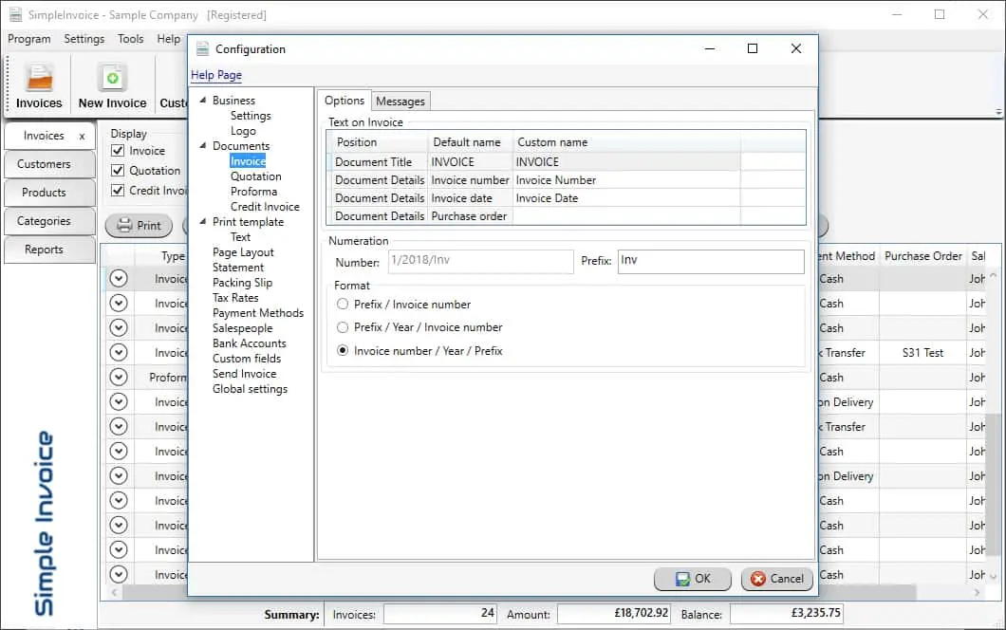Click the Default name column header
1006x630 pixels.
click(471, 142)
